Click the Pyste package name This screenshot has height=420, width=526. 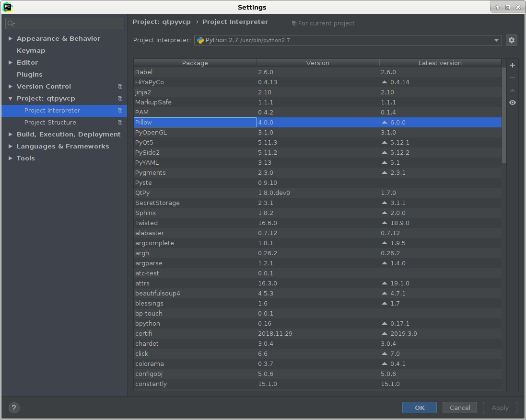(143, 183)
